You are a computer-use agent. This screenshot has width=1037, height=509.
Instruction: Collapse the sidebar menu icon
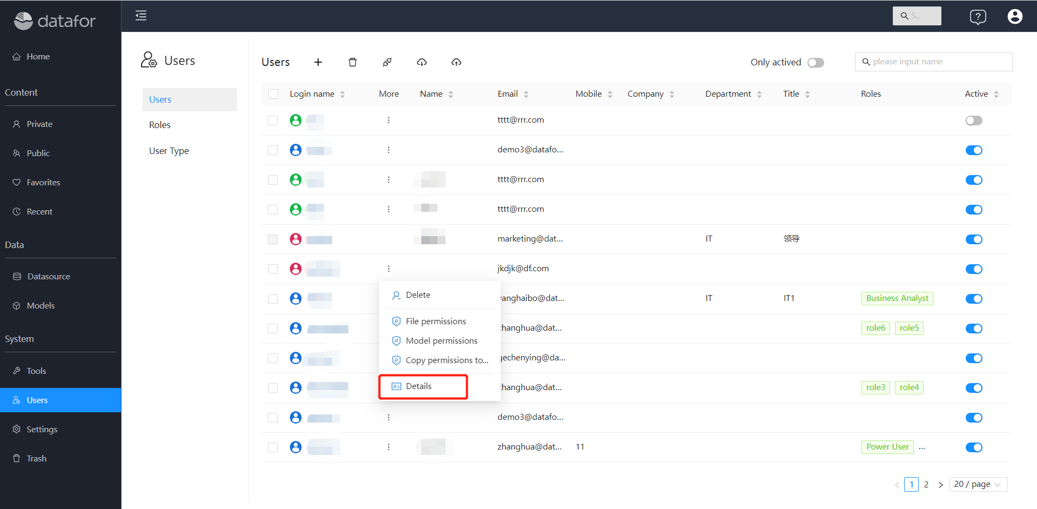click(x=141, y=16)
